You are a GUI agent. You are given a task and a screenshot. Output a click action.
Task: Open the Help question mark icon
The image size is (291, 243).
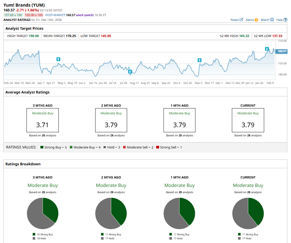[285, 20]
